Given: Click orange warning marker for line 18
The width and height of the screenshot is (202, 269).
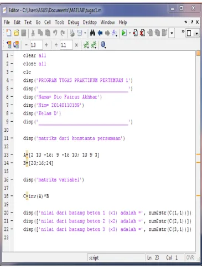Looking at the screenshot, I should pos(198,195).
